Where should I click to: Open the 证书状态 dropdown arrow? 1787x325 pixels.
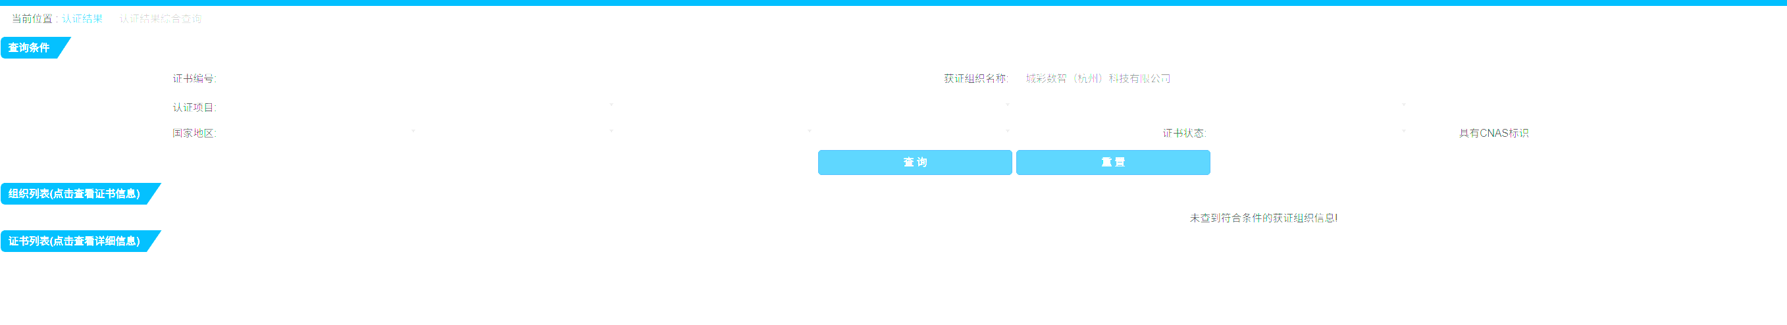(x=1403, y=131)
